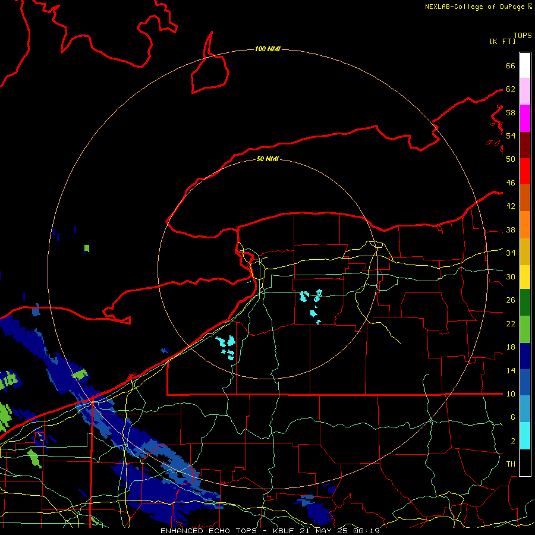Click the 62 value on the legend
The height and width of the screenshot is (535, 535).
[511, 89]
